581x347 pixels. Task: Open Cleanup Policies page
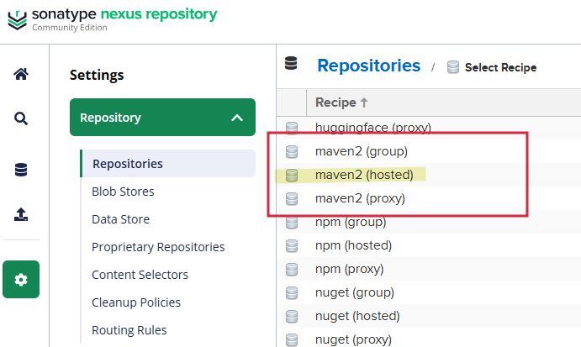click(136, 302)
